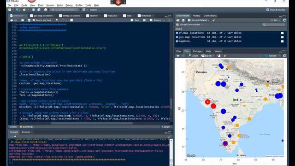The image size is (295, 166).
Task: Open the Debug menu
Action: tap(69, 5)
